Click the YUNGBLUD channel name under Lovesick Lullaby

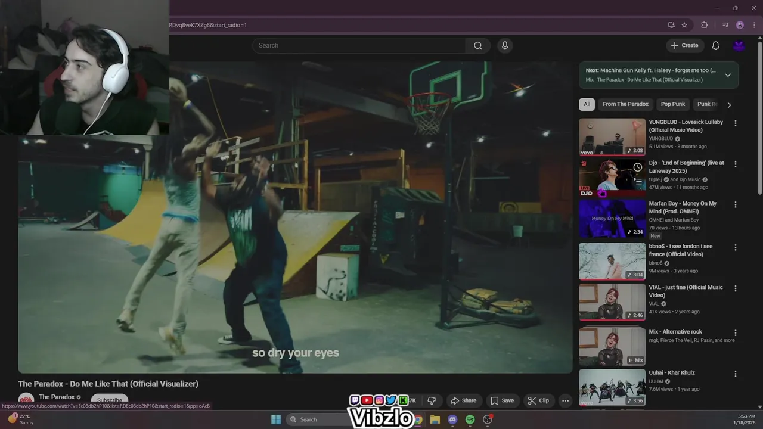[661, 138]
